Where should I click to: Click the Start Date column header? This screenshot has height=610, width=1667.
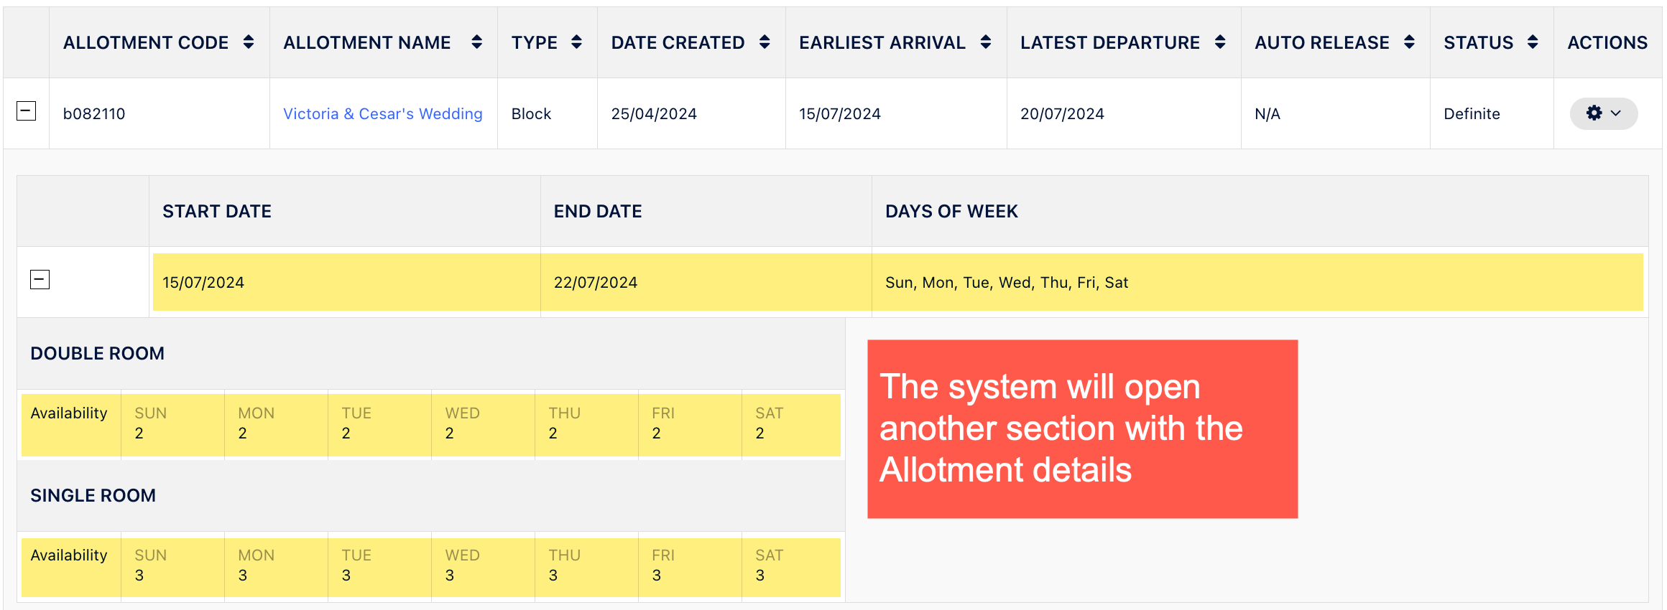pos(217,211)
